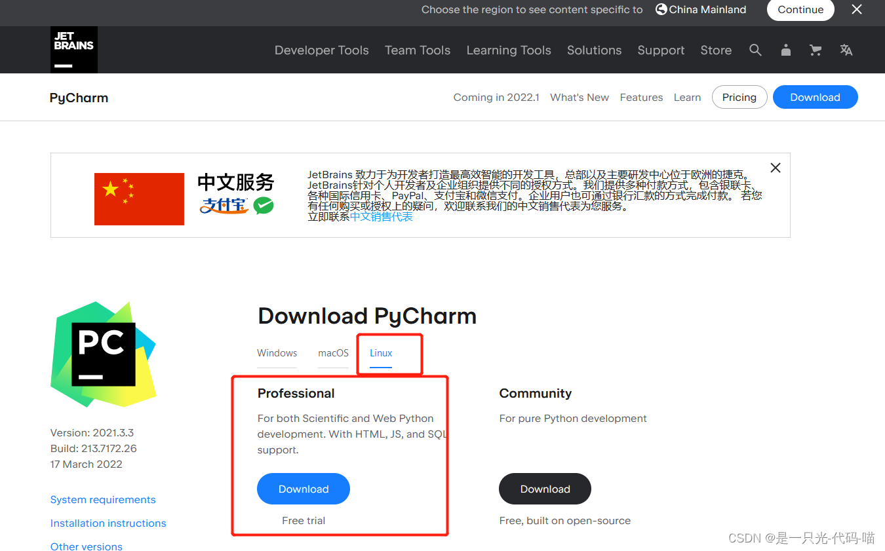Viewport: 885px width, 551px height.
Task: Open the What's New link
Action: coord(580,97)
